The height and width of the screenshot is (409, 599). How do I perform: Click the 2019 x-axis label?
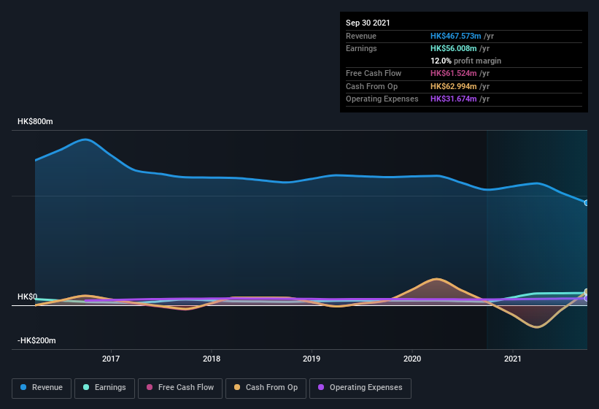(312, 359)
